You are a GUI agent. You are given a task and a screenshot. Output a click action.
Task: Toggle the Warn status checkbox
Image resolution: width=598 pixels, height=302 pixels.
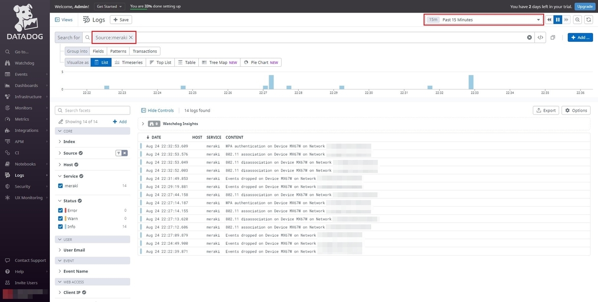click(61, 219)
